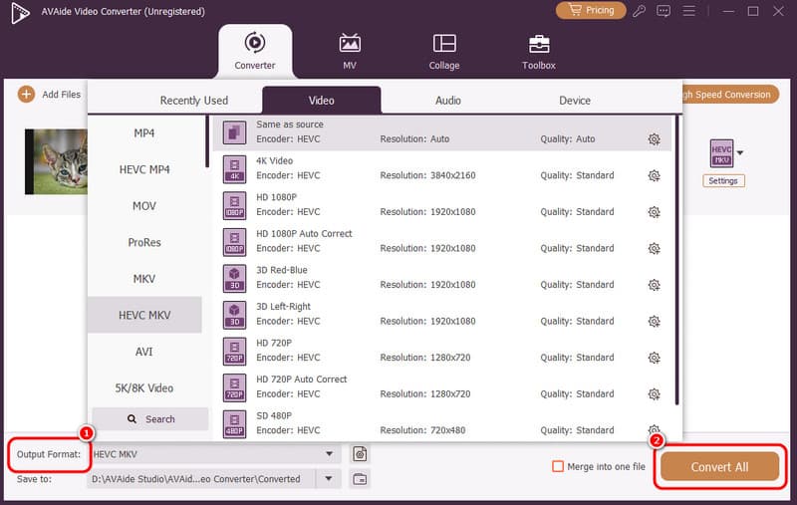Expand the Save to path dropdown
This screenshot has width=797, height=505.
click(x=329, y=479)
